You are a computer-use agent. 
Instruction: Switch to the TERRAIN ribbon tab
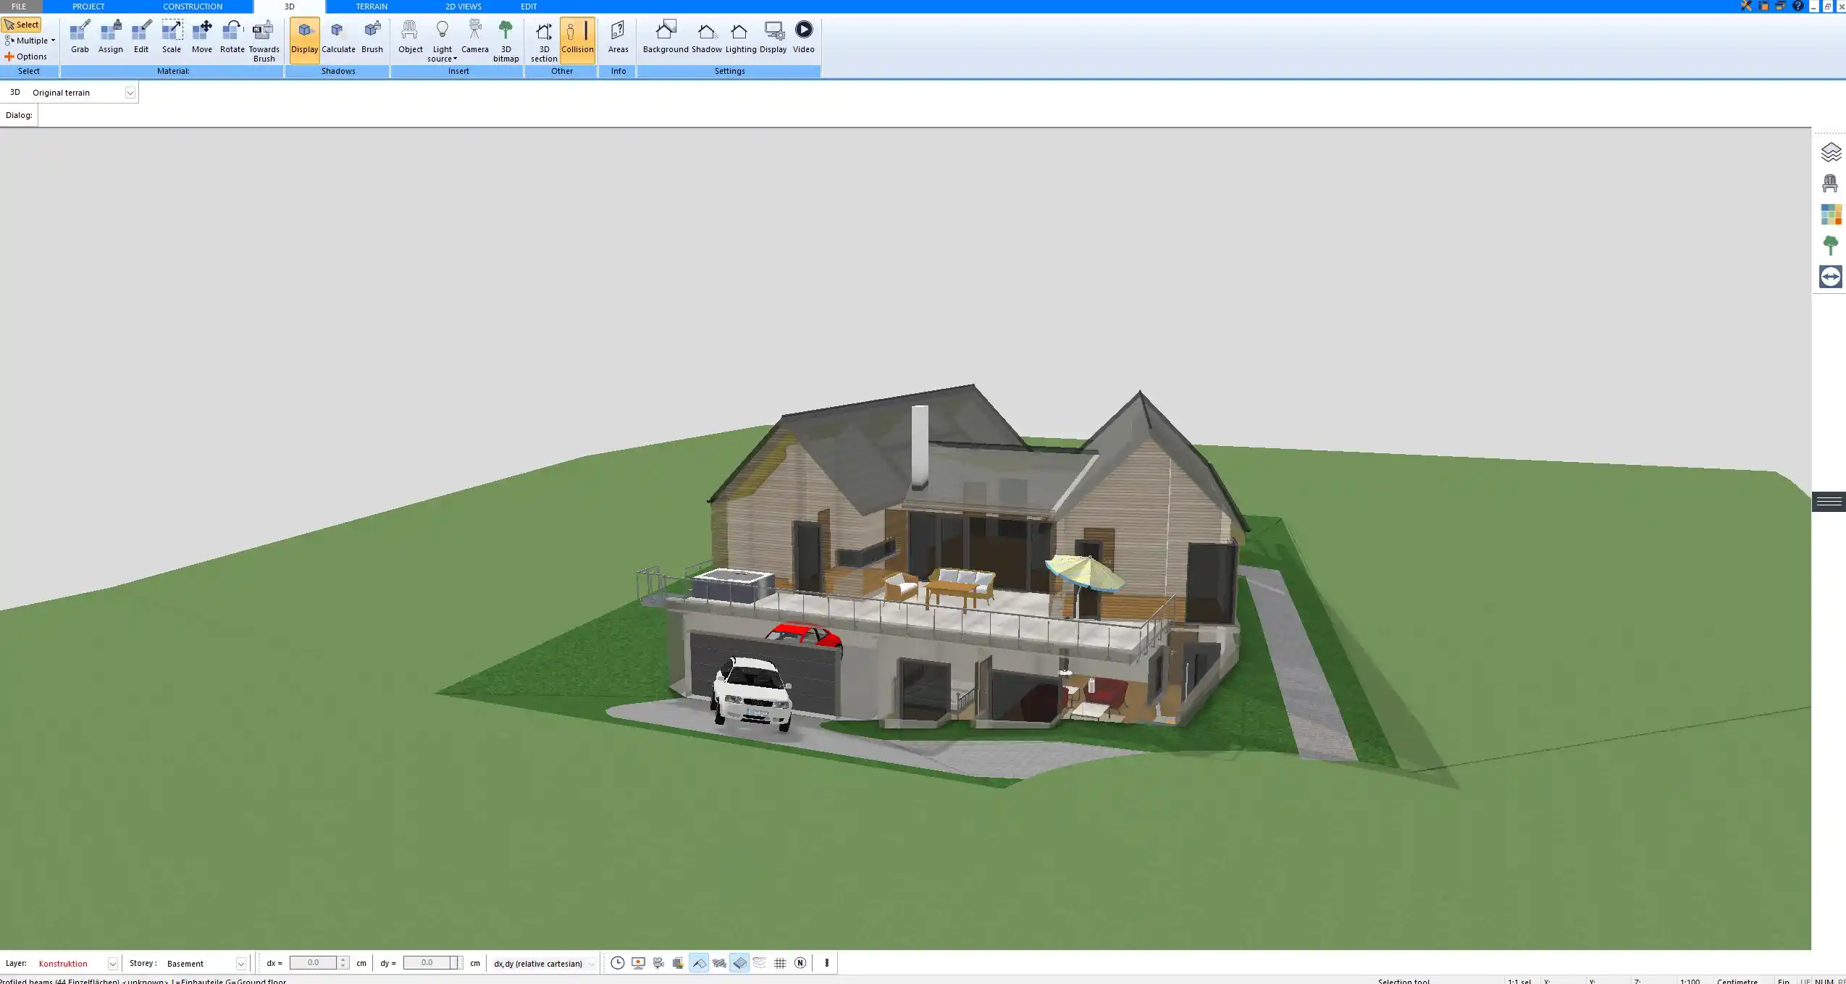[x=372, y=6]
